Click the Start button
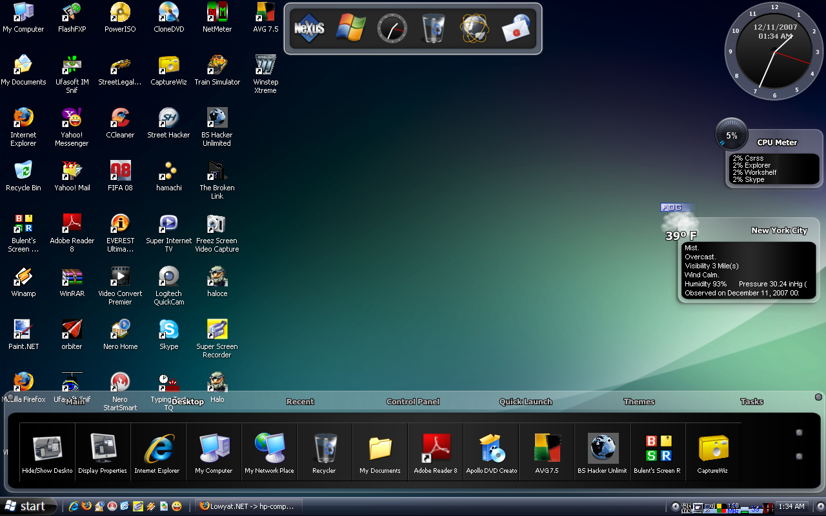 click(x=26, y=506)
